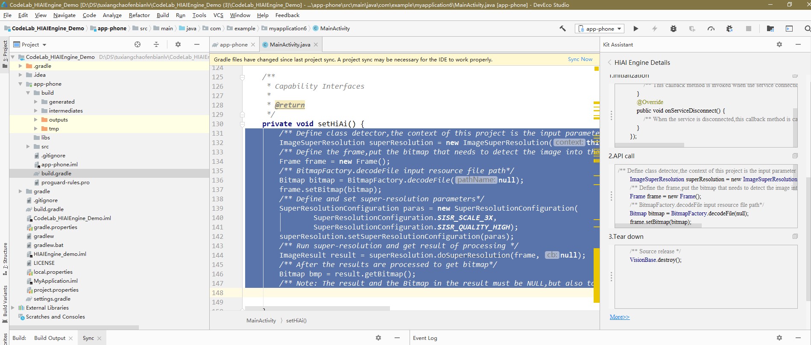The width and height of the screenshot is (811, 345).
Task: Close the MainActivity.java tab
Action: pos(316,44)
